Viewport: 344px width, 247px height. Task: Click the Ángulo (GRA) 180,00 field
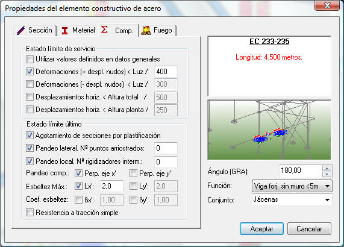(301, 171)
